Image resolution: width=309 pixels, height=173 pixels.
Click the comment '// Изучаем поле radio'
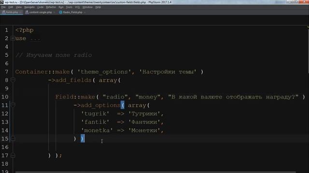coord(54,55)
